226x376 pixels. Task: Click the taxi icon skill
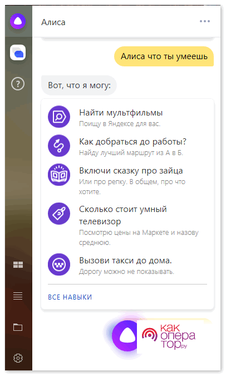[59, 265]
